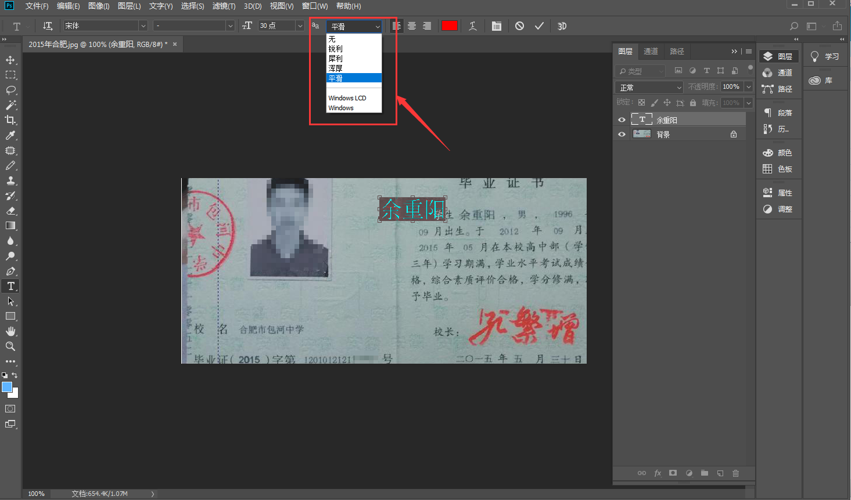
Task: Create a new adjustment layer
Action: pos(689,473)
